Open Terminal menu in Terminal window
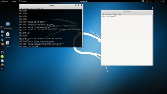The height and width of the screenshot is (94, 167). 37,8
